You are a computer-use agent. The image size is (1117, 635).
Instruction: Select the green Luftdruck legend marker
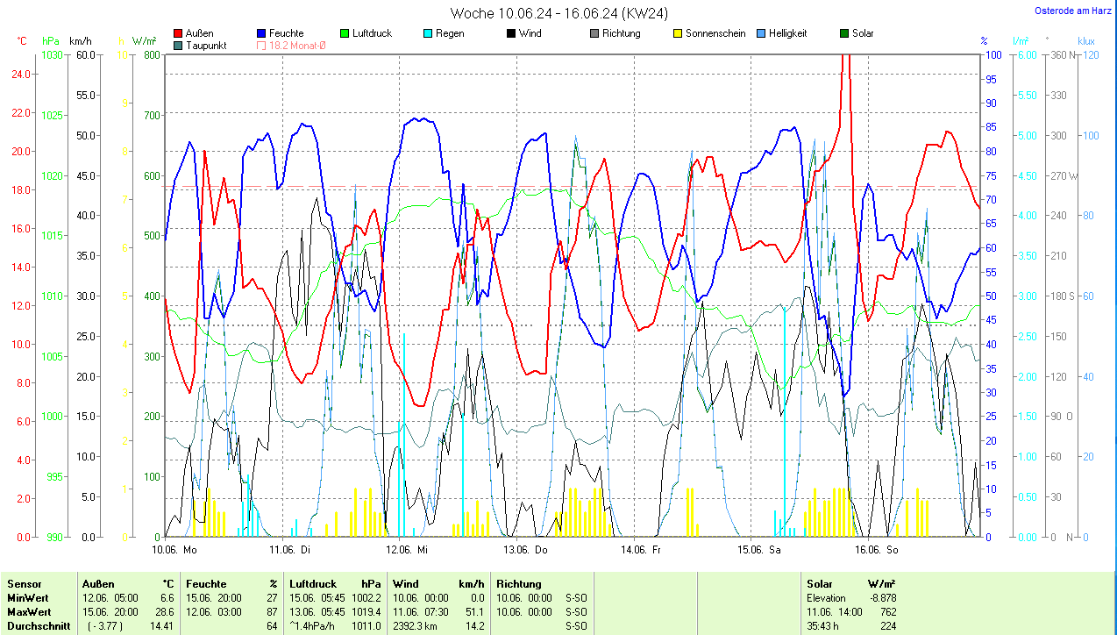point(344,33)
